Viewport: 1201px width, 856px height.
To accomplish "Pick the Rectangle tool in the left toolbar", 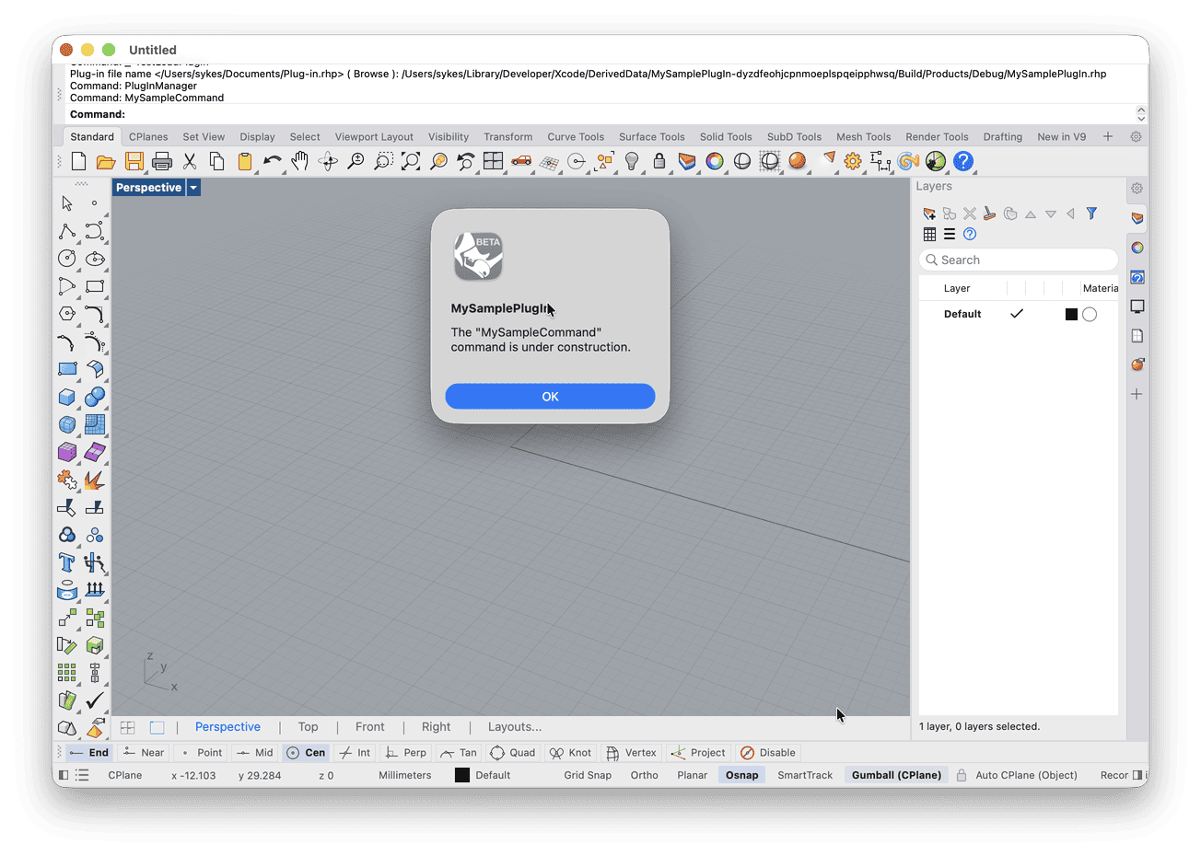I will click(x=95, y=286).
